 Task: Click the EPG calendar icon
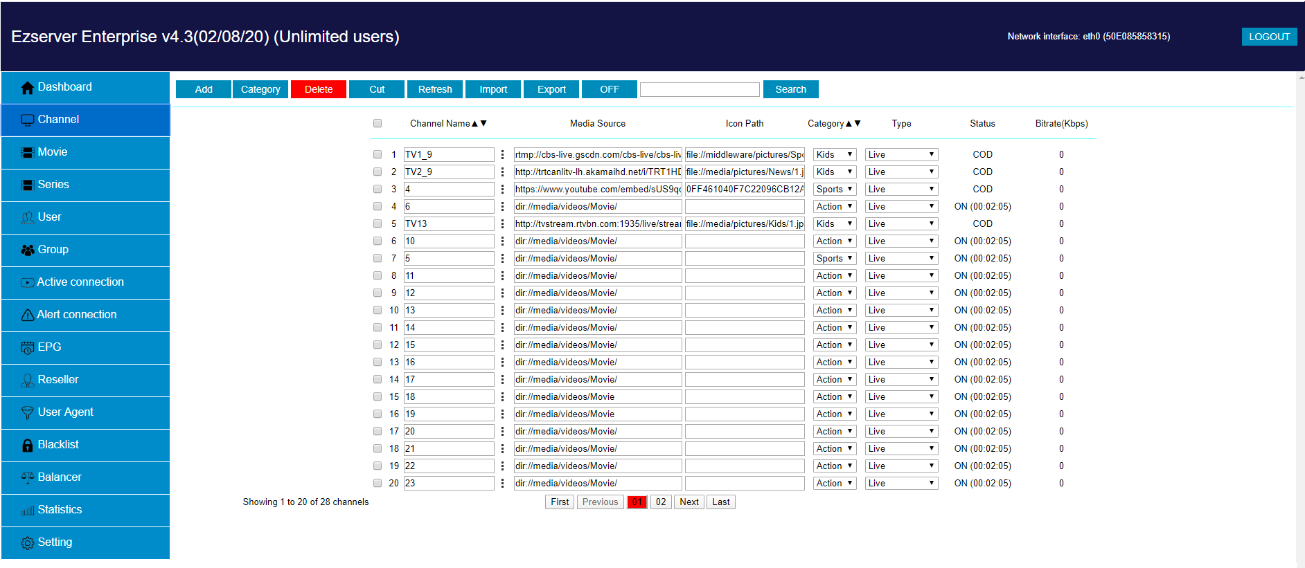28,348
